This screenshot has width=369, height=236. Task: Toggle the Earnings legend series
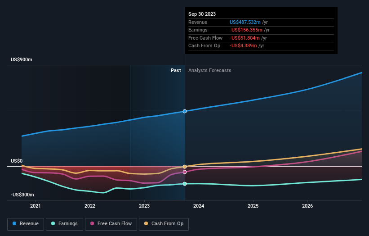coord(64,224)
